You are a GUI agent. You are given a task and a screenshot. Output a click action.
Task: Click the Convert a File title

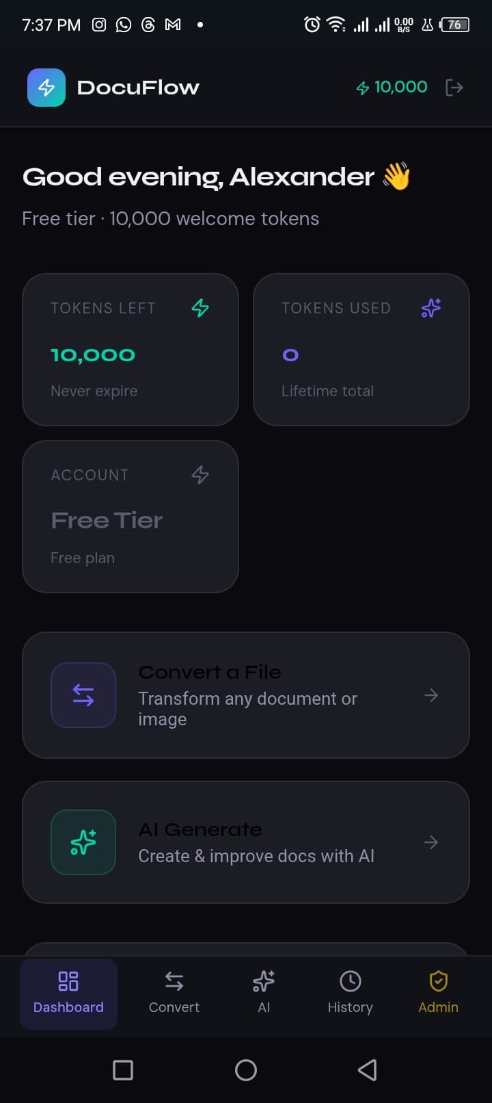tap(210, 673)
